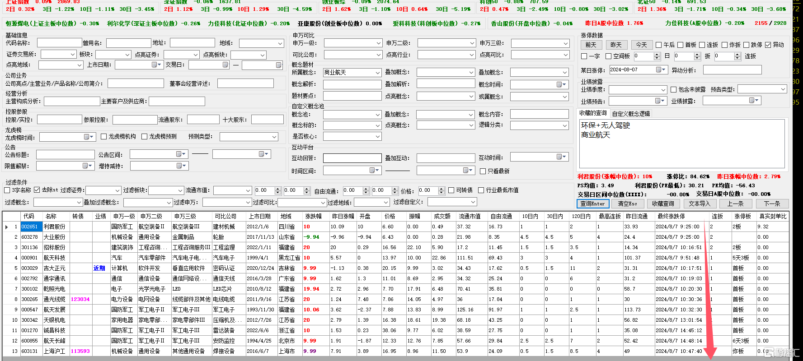The image size is (803, 361).
Task: Click the 互动回答 input field
Action: (352, 158)
